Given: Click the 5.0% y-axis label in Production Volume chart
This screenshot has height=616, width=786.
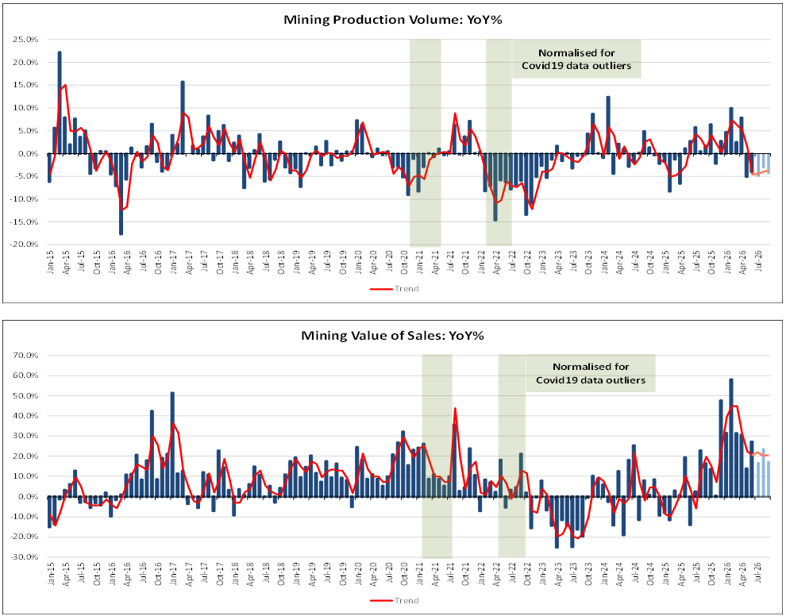Looking at the screenshot, I should point(29,131).
